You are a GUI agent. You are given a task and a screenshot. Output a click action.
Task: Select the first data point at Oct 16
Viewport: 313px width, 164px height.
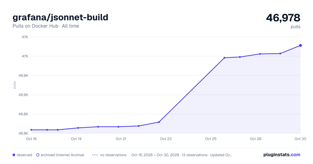31,130
